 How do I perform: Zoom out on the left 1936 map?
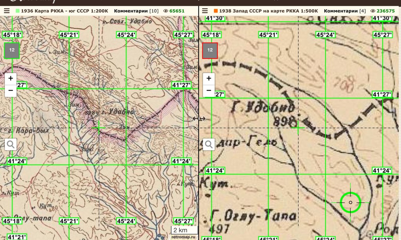tap(11, 90)
